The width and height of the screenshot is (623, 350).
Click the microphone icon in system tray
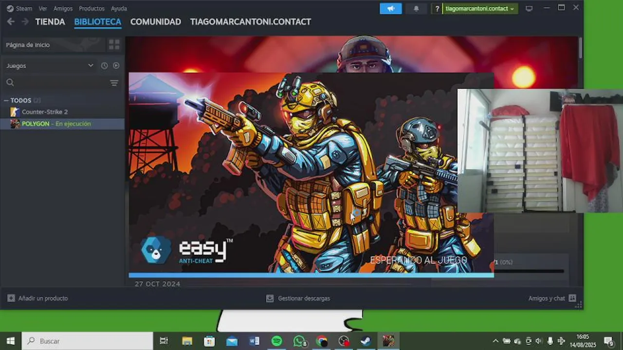[x=550, y=341]
